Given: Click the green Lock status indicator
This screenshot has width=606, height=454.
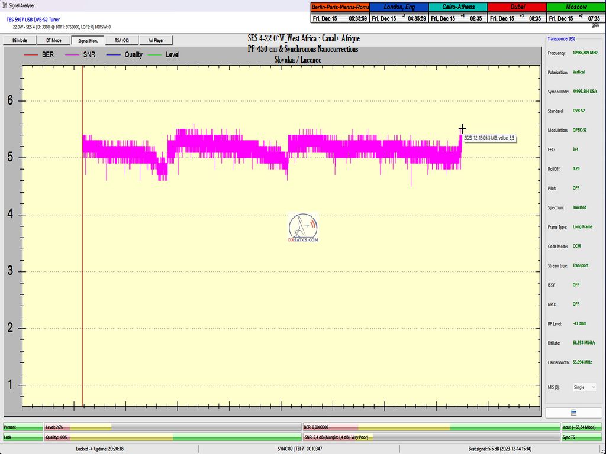Looking at the screenshot, I should [x=22, y=437].
